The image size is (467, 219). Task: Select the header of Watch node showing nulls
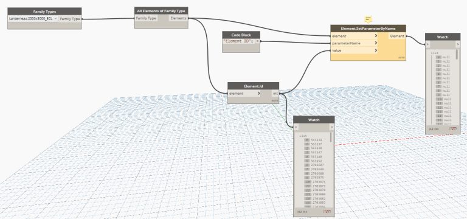443,37
